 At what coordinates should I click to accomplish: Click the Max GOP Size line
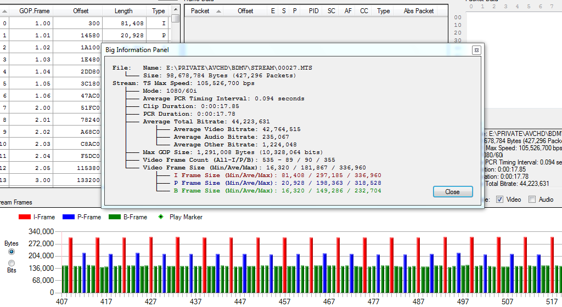click(x=233, y=152)
